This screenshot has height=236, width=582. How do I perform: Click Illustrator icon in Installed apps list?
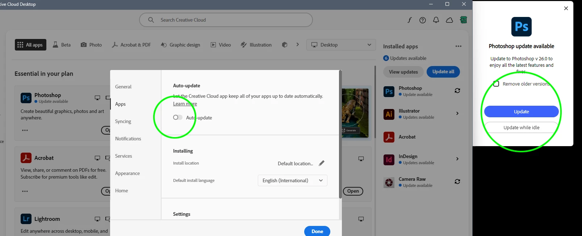pyautogui.click(x=389, y=114)
